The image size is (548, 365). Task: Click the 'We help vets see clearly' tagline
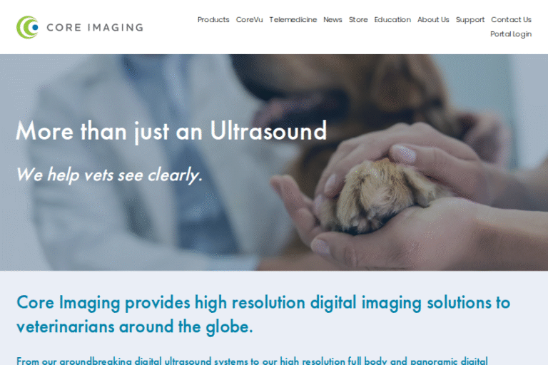click(x=109, y=175)
